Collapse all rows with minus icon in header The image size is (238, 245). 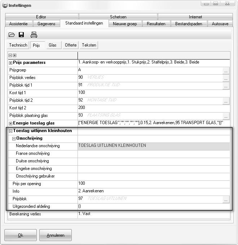(10, 55)
